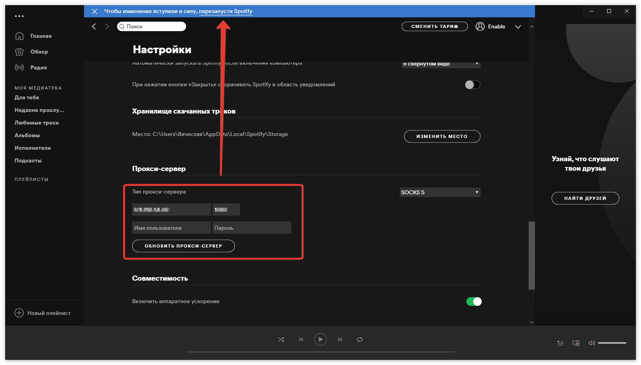Skip to previous track
The width and height of the screenshot is (641, 365).
tap(301, 339)
